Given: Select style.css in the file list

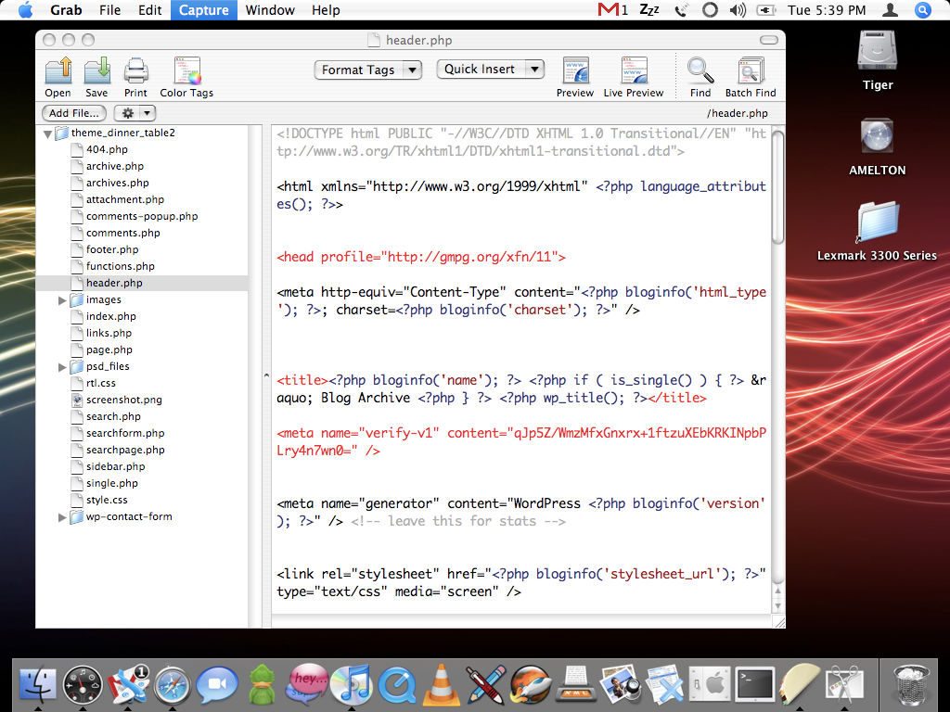Looking at the screenshot, I should pos(107,500).
